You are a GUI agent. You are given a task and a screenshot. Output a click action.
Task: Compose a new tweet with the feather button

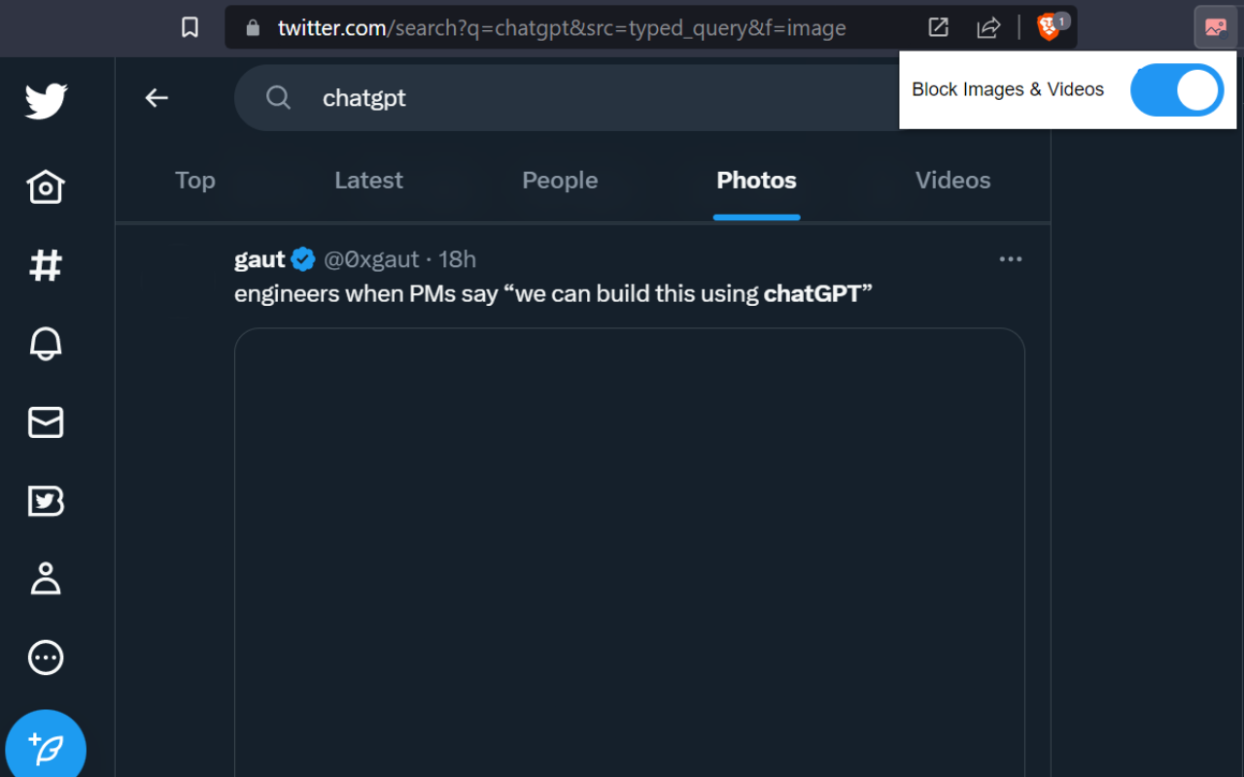(x=46, y=744)
